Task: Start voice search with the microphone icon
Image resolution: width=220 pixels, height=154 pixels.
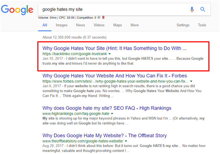Action: pos(192,9)
